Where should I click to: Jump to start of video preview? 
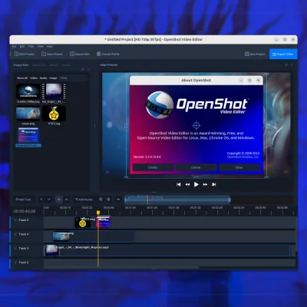[179, 184]
